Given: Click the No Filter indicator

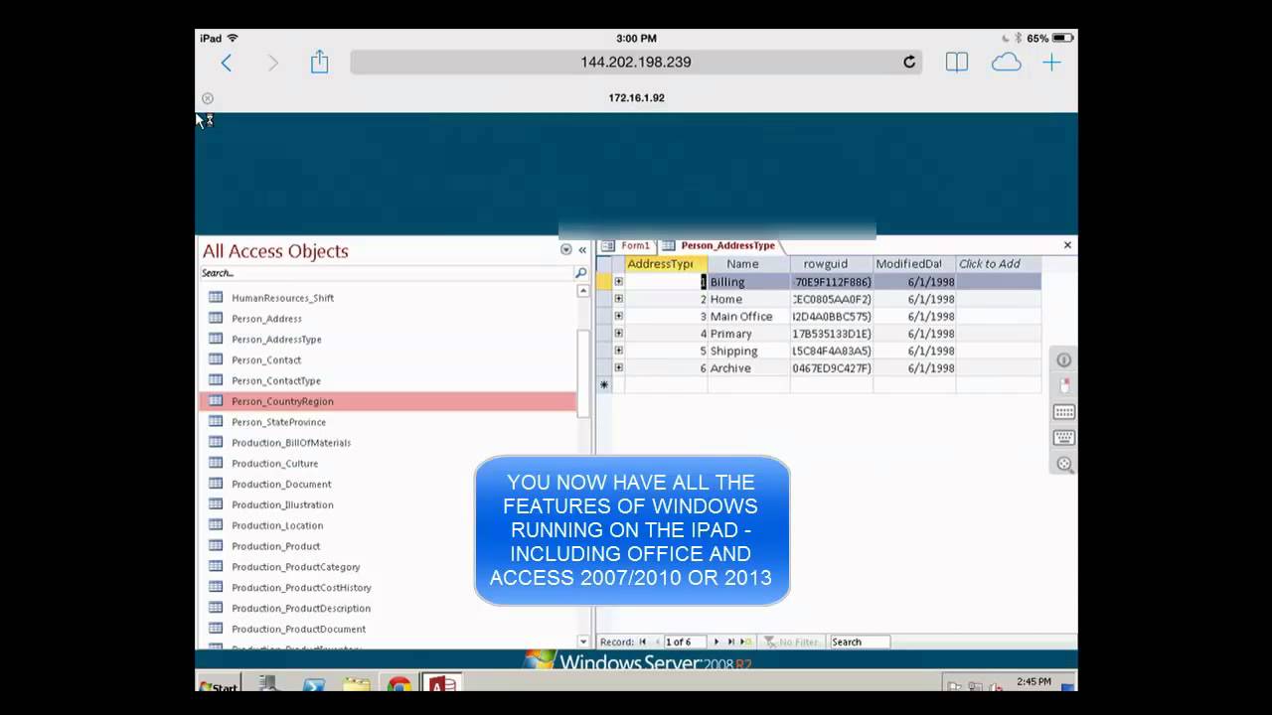Looking at the screenshot, I should (x=791, y=643).
